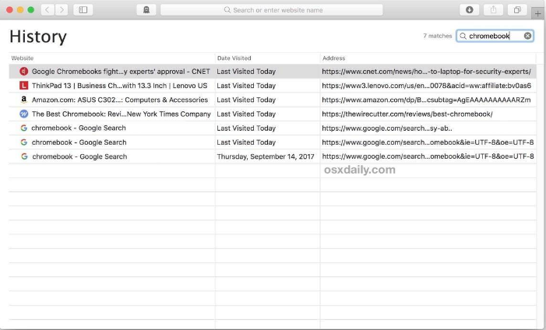Sort history by Website column
This screenshot has height=330, width=546.
[109, 58]
